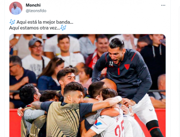Open the celebration photo attached to the tweet
The width and height of the screenshot is (180, 137).
(87, 86)
